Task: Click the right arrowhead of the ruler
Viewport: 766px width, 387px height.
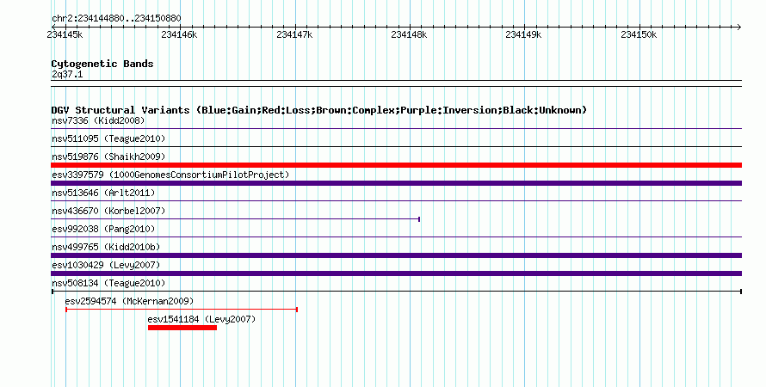Action: point(738,27)
